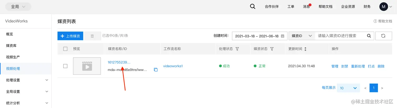Viewport: 397px width, 108px height.
Task: Open media name link 1612755239…
Action: coord(119,62)
